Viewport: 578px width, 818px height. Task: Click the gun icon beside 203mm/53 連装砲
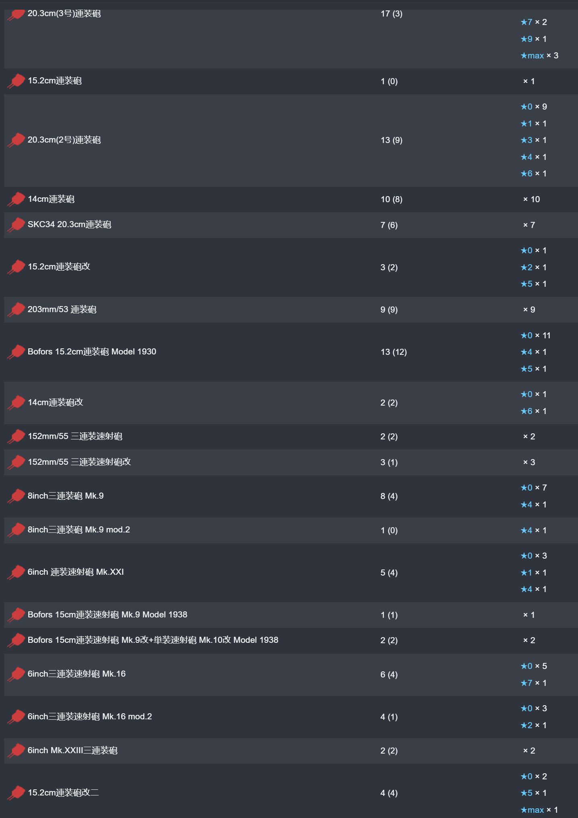point(16,310)
